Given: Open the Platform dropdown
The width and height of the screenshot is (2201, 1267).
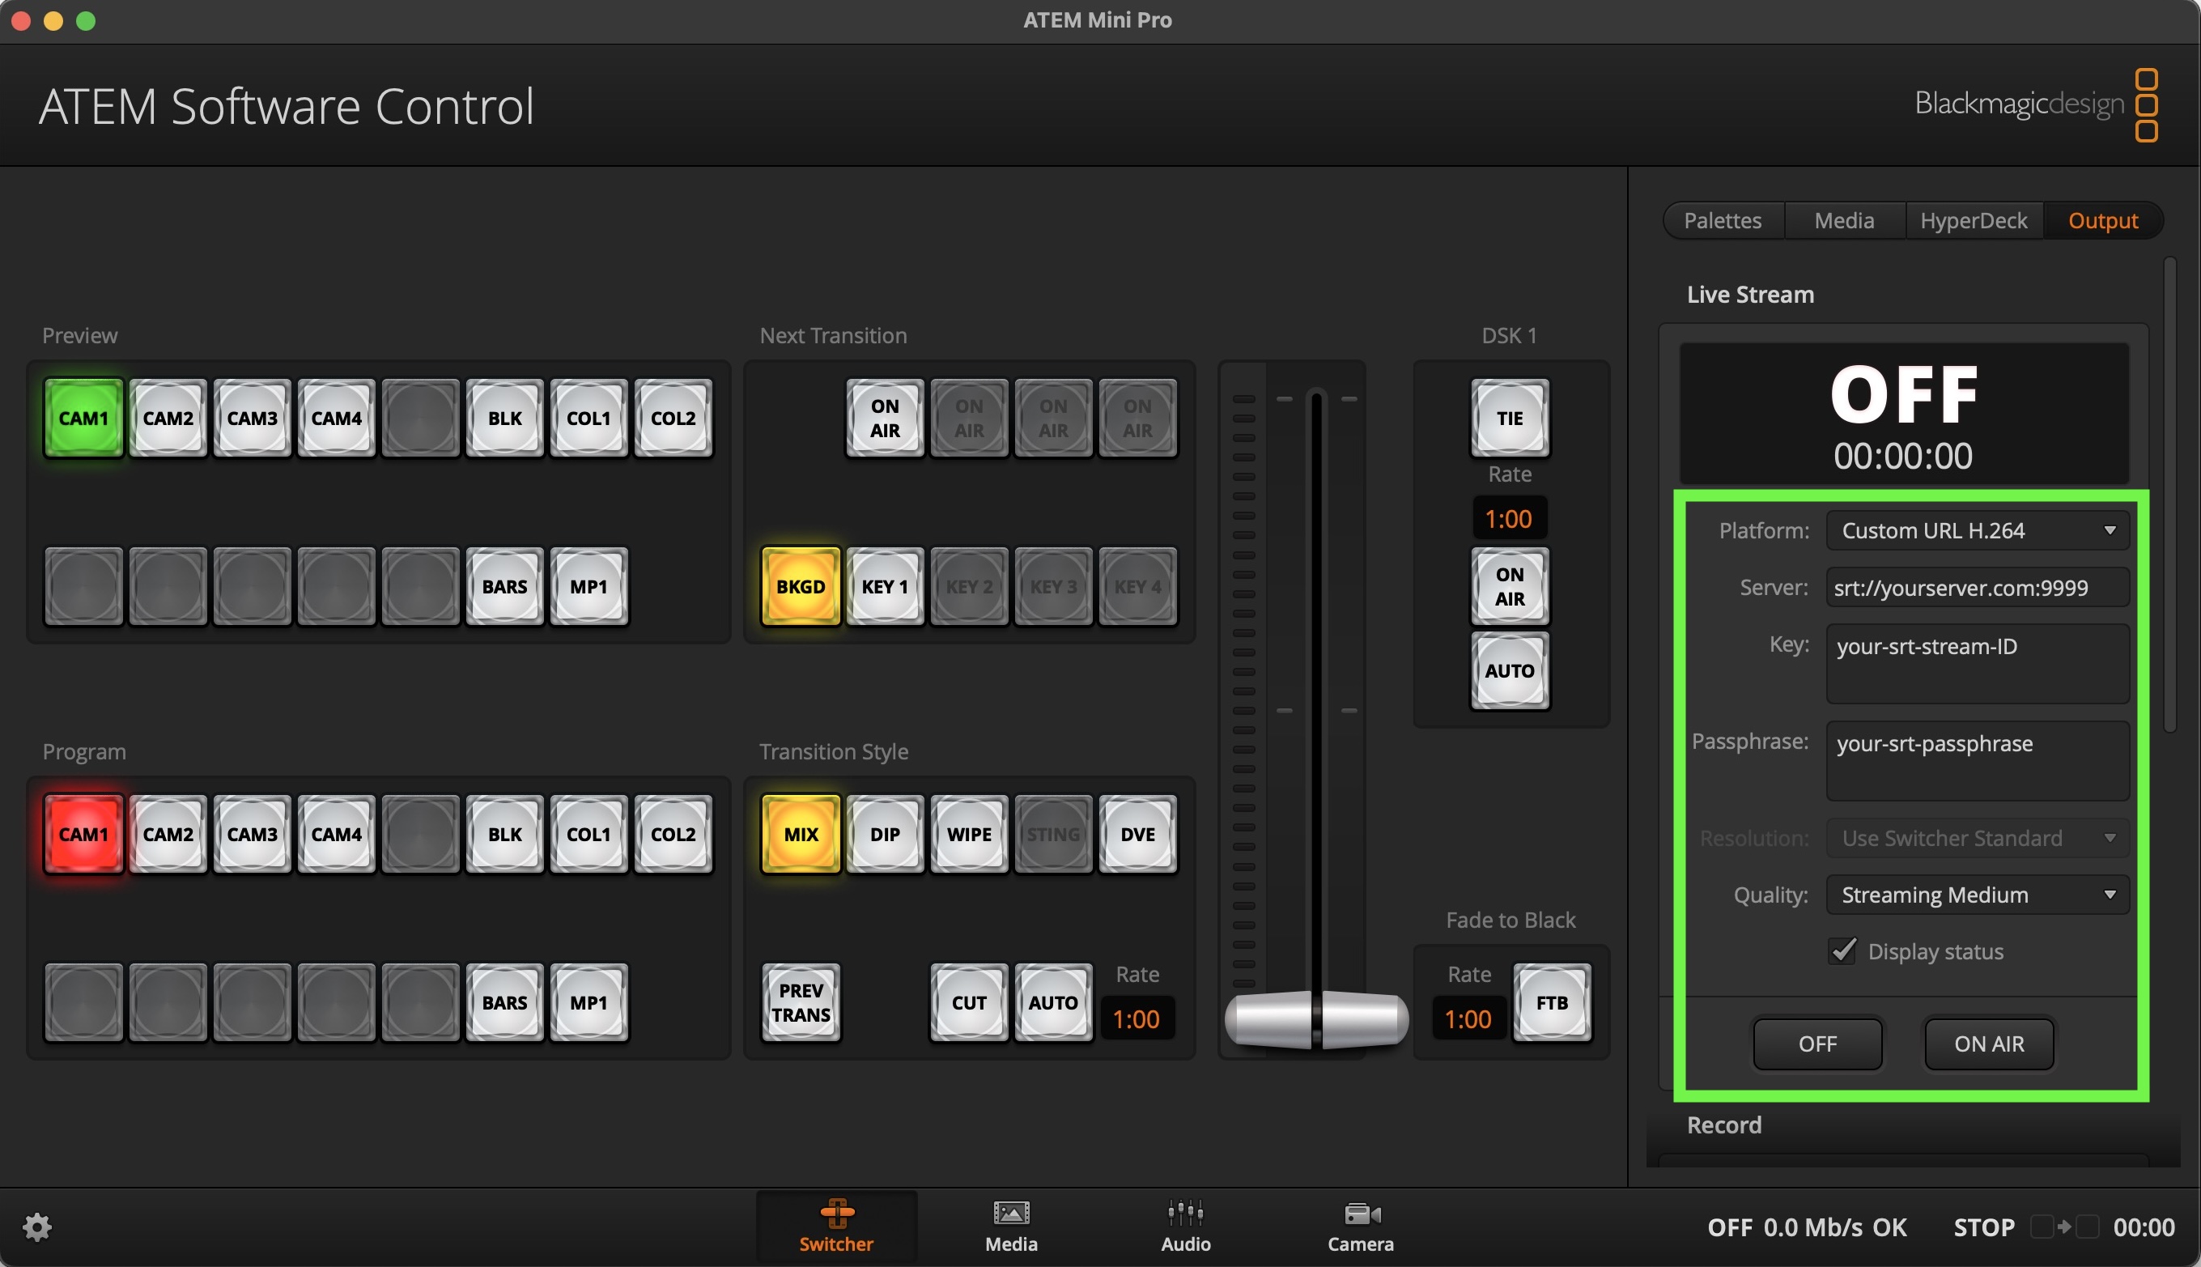Looking at the screenshot, I should pyautogui.click(x=1977, y=531).
